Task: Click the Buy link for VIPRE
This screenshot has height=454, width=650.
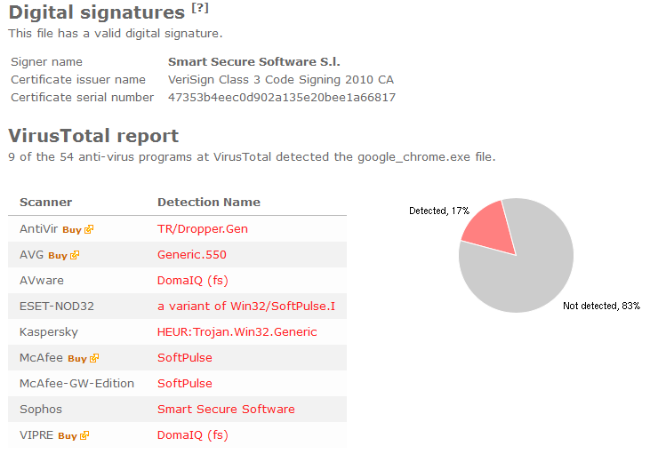Action: coord(68,435)
